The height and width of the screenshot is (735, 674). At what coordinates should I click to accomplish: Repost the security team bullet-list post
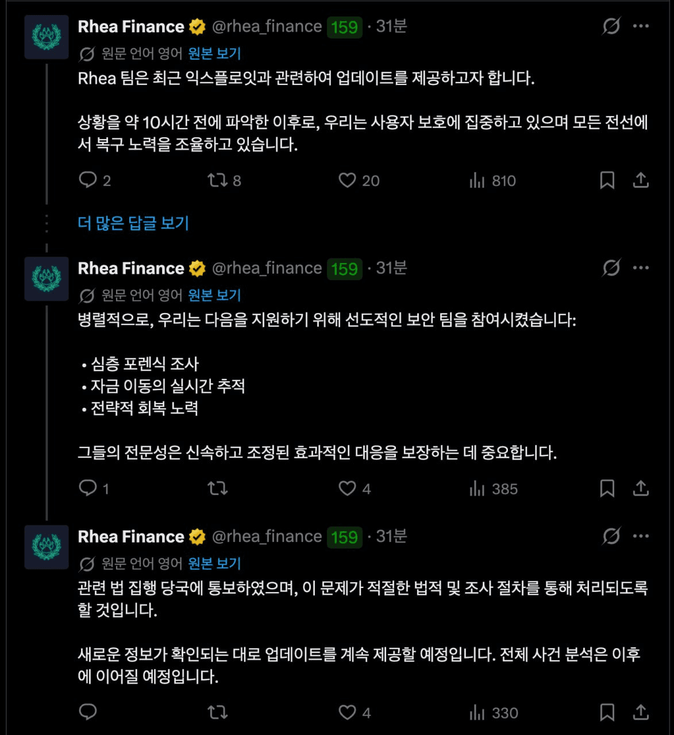coord(218,489)
